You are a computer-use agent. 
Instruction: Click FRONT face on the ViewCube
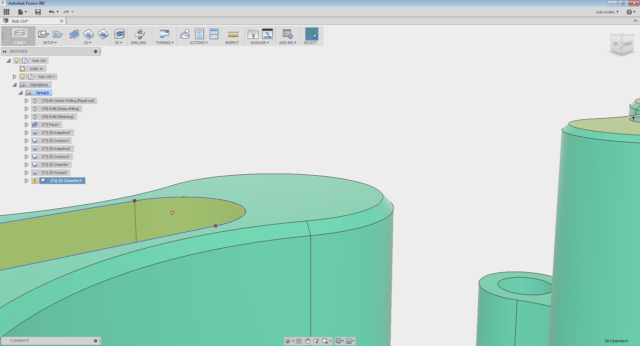point(628,44)
